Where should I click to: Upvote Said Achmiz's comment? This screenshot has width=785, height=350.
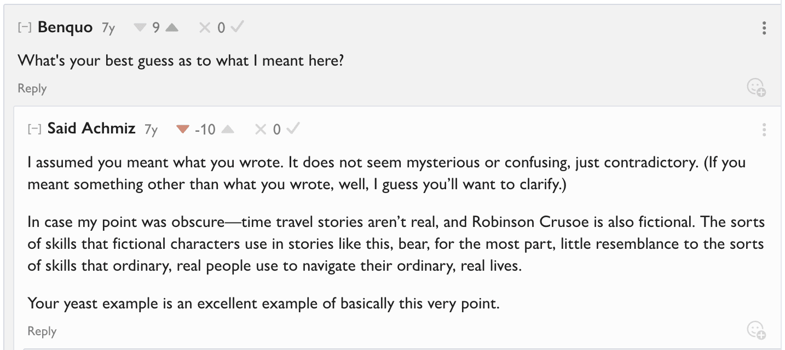pyautogui.click(x=228, y=130)
